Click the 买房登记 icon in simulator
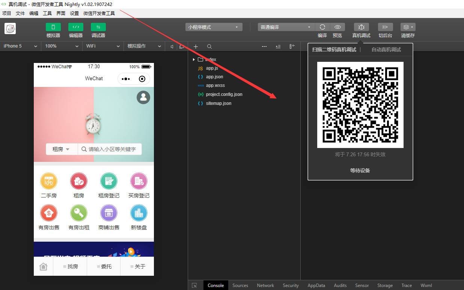 tap(139, 181)
